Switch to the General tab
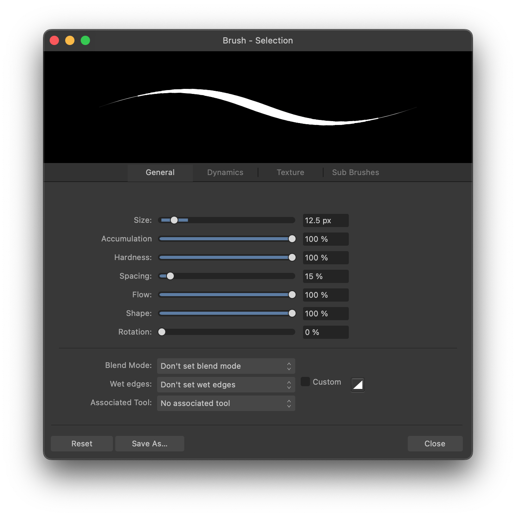The width and height of the screenshot is (516, 517). pyautogui.click(x=160, y=172)
